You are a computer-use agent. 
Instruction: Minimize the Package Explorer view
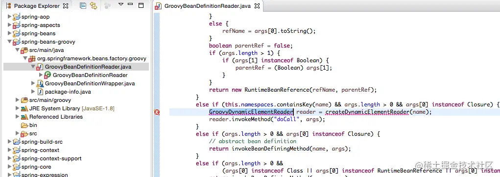130,4
